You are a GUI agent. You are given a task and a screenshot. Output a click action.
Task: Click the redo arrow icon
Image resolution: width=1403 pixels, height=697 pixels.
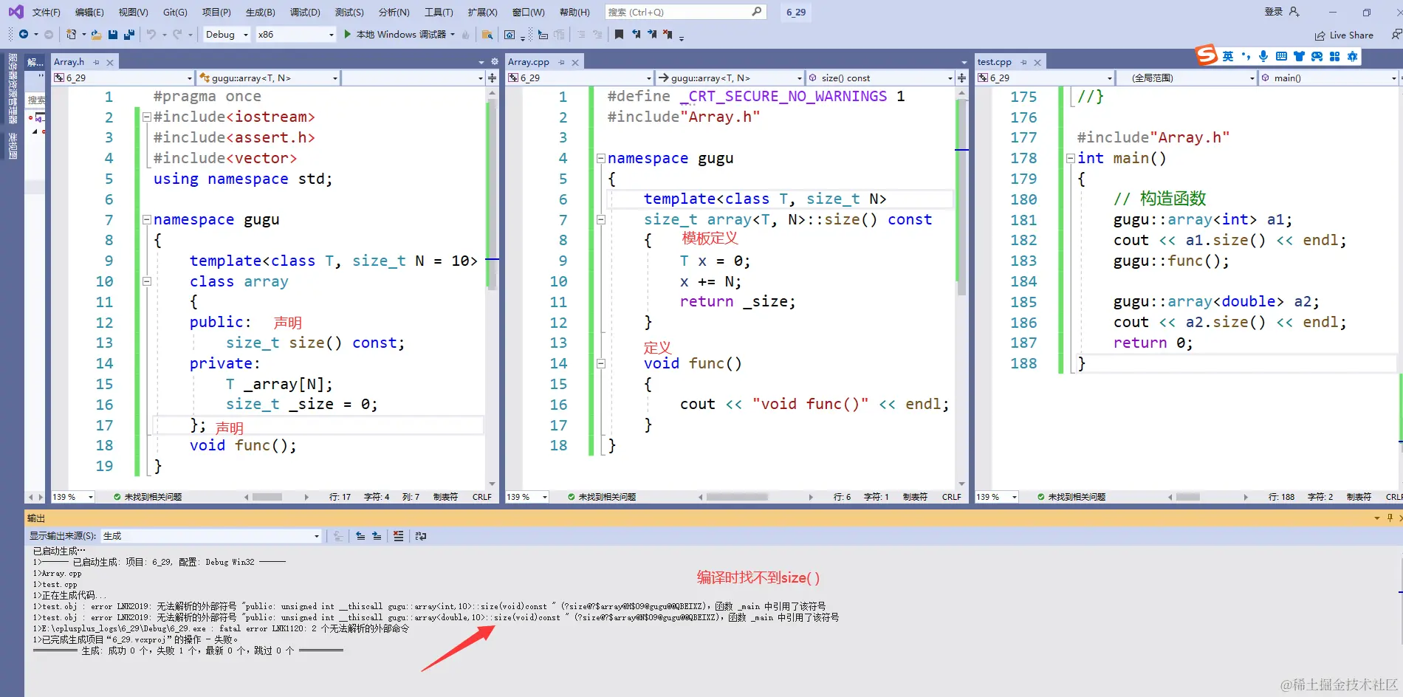click(x=177, y=35)
